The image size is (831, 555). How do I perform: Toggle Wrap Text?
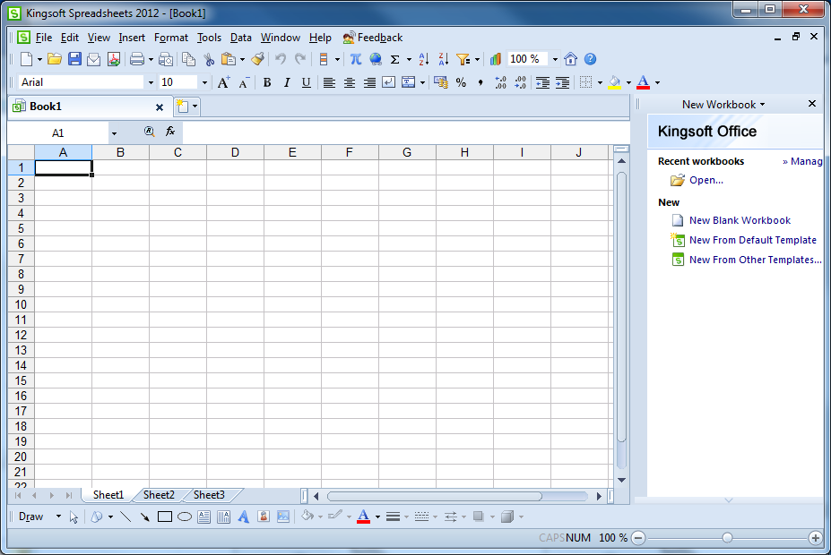coord(388,82)
